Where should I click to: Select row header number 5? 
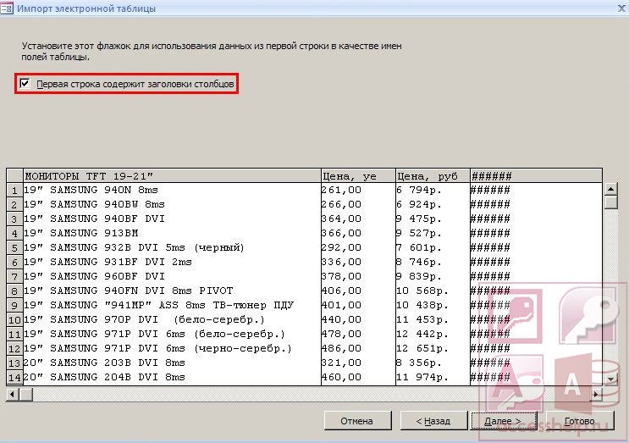click(14, 248)
